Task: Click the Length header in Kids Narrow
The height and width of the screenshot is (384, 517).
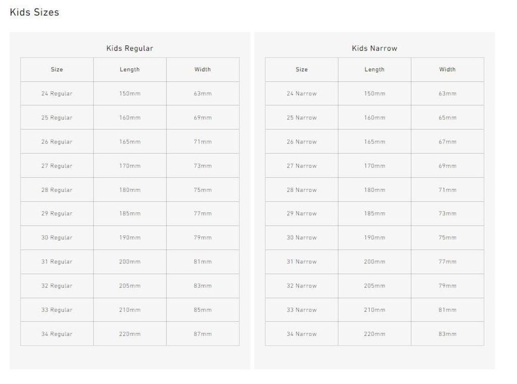Action: tap(374, 70)
